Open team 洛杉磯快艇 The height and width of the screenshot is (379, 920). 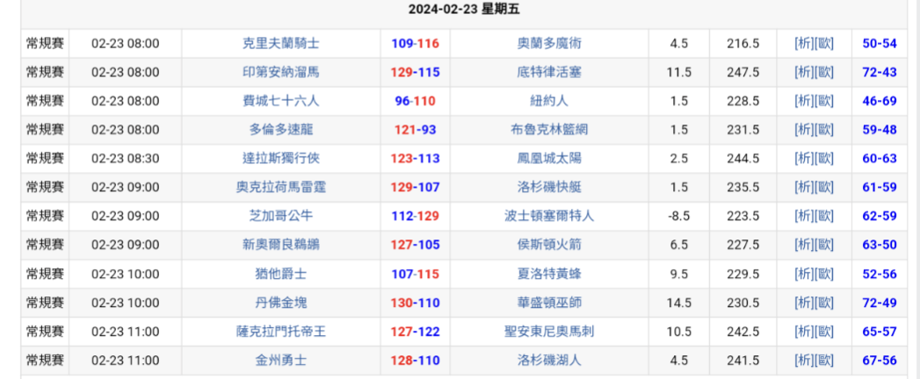click(x=549, y=187)
